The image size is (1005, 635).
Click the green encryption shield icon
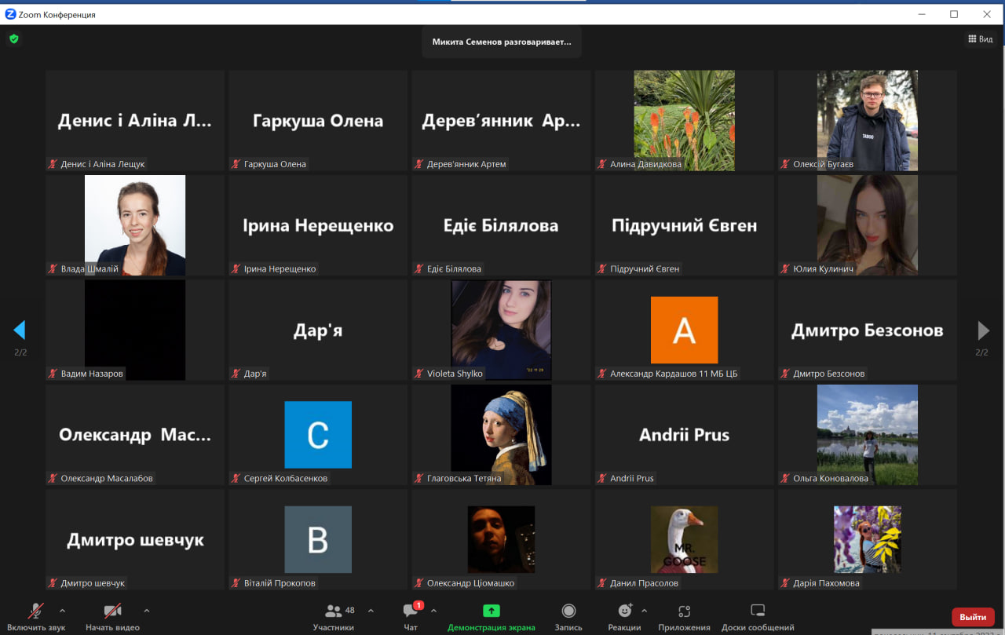[x=13, y=38]
